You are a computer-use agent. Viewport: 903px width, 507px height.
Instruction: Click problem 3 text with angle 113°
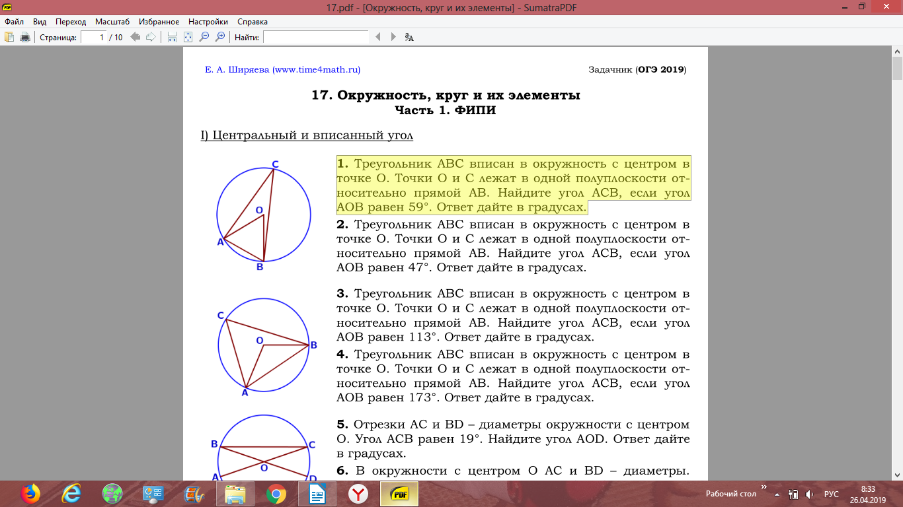pyautogui.click(x=513, y=316)
